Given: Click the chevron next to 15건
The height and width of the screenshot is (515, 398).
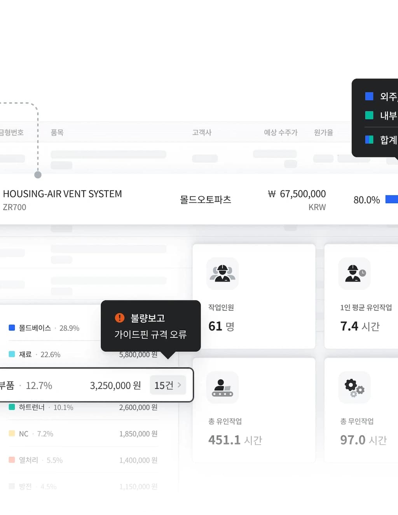Looking at the screenshot, I should point(179,385).
